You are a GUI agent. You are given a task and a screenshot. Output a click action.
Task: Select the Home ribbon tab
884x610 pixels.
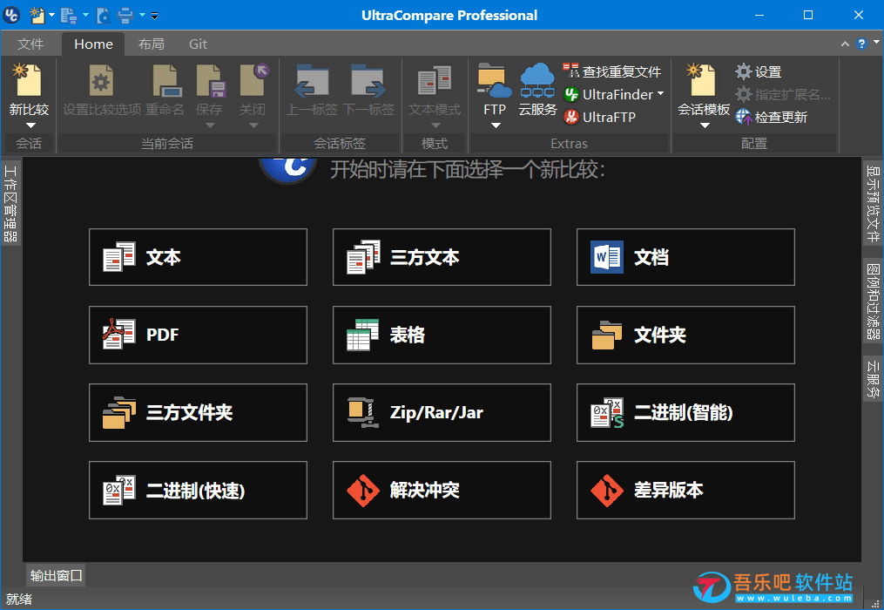point(93,44)
